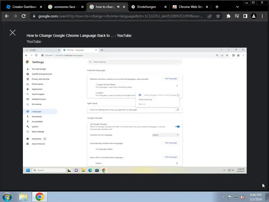Share this page with the share icon

point(209,16)
